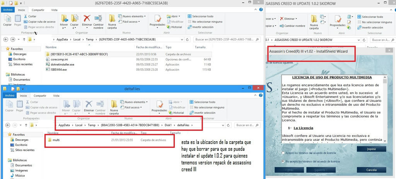Screen dimensions: 396x179
Task: Click Seleccionar todo in top window
Action: (201, 16)
